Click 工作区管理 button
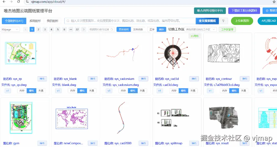 (x=227, y=29)
